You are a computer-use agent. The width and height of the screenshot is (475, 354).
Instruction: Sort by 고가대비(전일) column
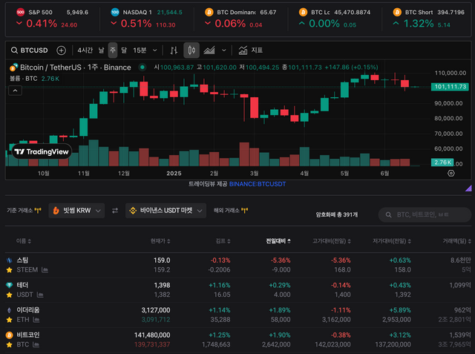pos(332,241)
